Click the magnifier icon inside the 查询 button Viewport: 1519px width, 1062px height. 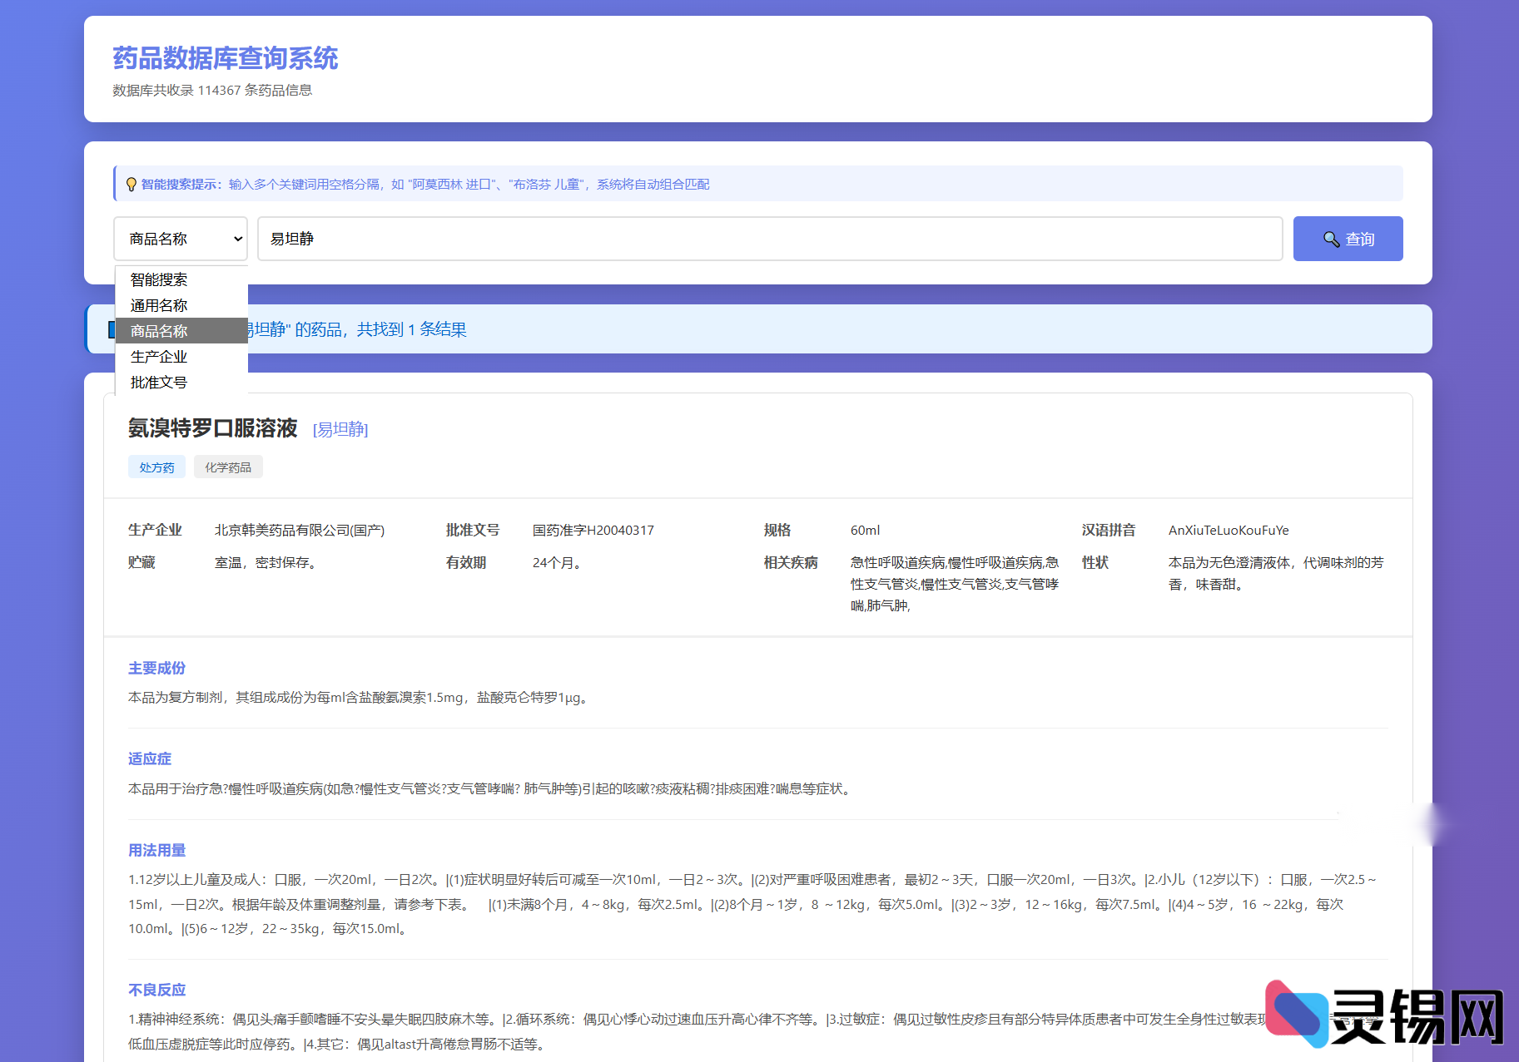[x=1331, y=239]
